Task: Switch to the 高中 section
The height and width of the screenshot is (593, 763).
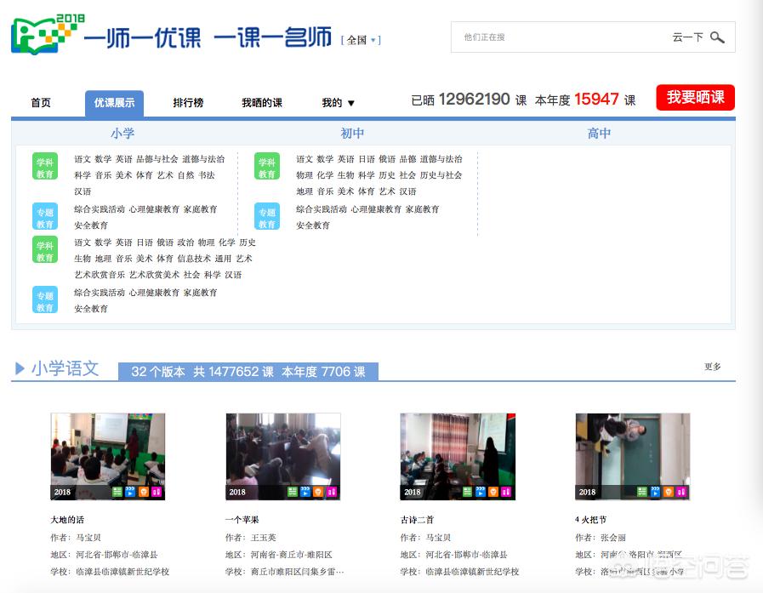Action: tap(600, 134)
